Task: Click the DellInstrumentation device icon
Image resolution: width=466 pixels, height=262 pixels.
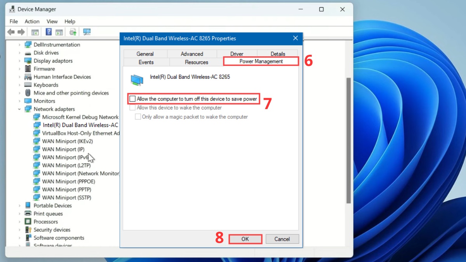Action: (28, 45)
